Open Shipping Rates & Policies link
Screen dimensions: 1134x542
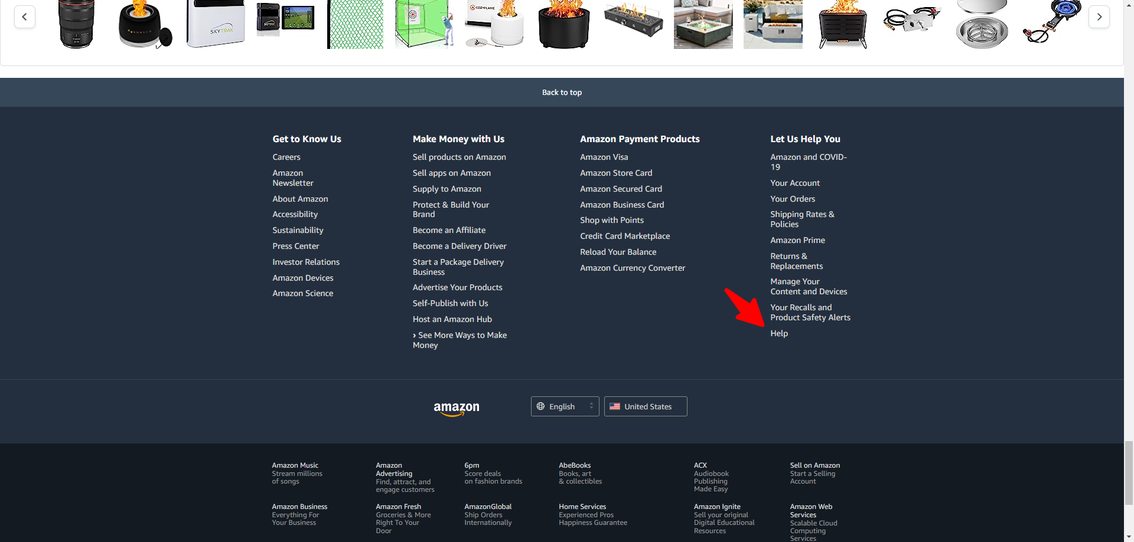(802, 219)
